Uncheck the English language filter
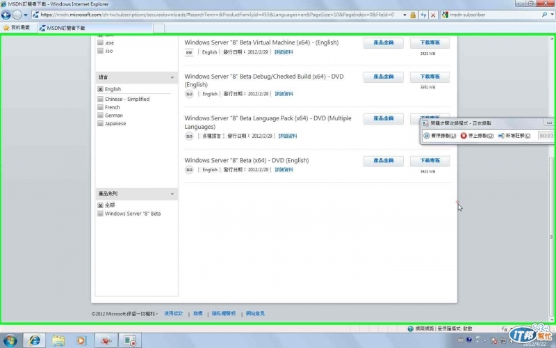Viewport: 556px width, 348px height. [100, 89]
